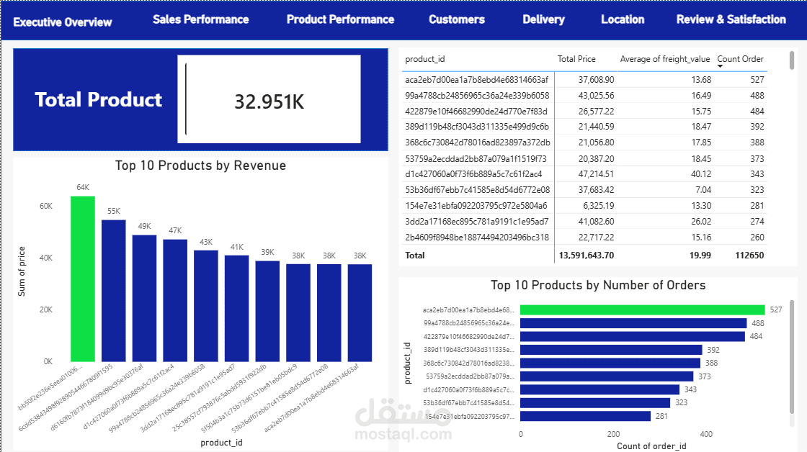Sort table by Total Price header
The image size is (807, 452).
(576, 59)
